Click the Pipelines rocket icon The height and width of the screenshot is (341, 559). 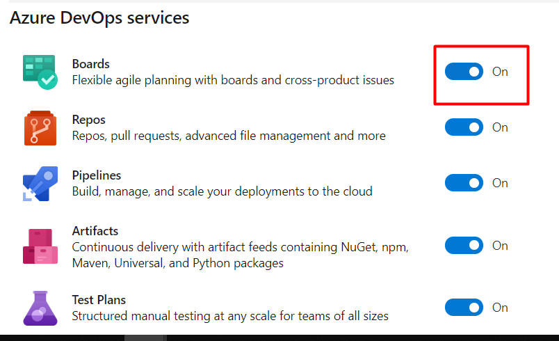coord(38,184)
